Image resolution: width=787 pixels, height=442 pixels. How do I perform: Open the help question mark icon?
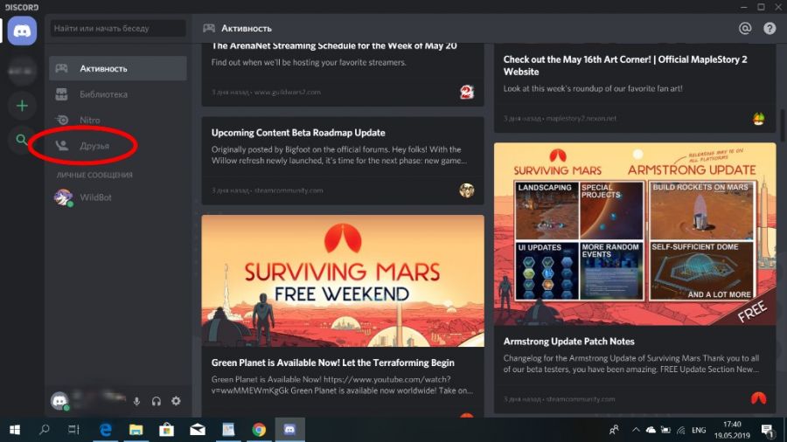tap(770, 28)
